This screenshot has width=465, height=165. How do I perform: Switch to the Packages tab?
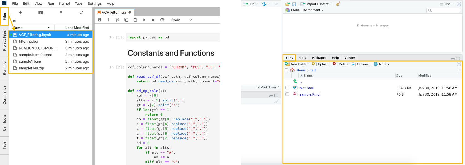pyautogui.click(x=319, y=58)
